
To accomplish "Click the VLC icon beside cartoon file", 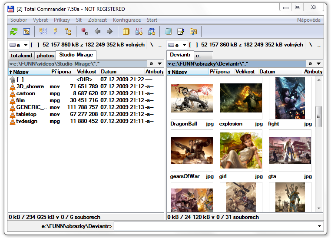I will [x=13, y=93].
